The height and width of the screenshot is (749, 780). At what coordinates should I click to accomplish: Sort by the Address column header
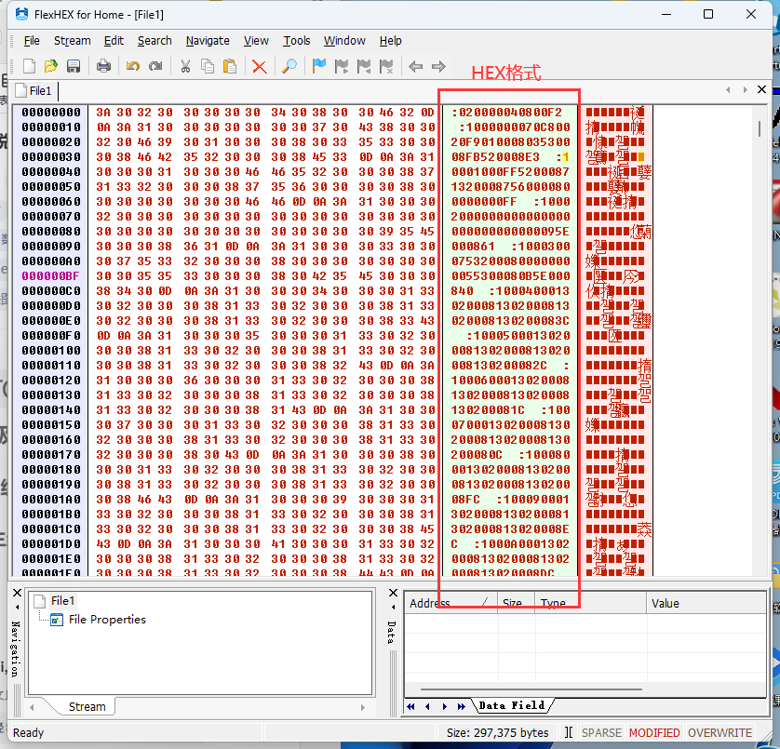point(451,603)
